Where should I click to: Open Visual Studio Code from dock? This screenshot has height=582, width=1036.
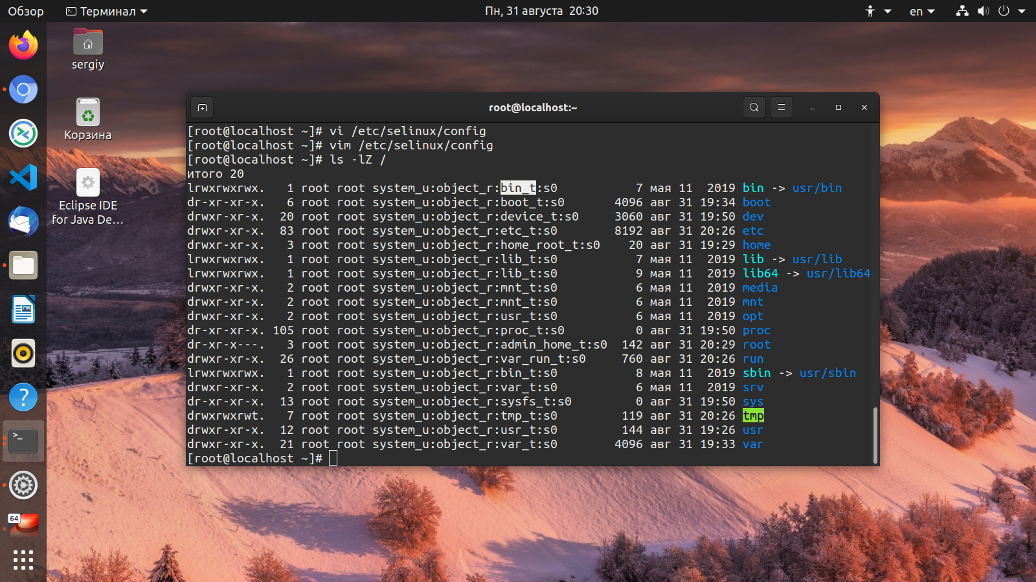tap(23, 177)
